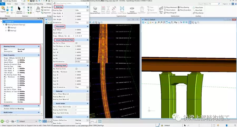
Task: Select the Place Wingwall tool
Action: 170,13
